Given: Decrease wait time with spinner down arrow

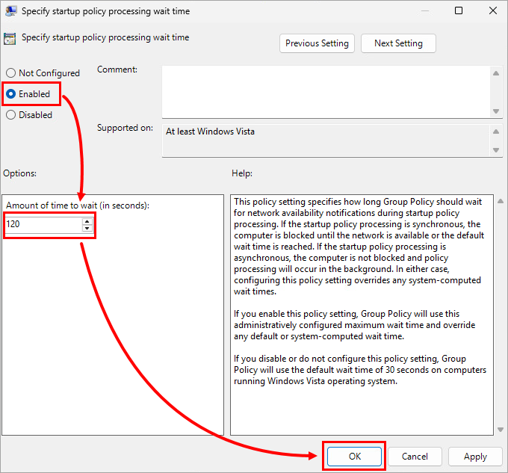Looking at the screenshot, I should (x=87, y=228).
